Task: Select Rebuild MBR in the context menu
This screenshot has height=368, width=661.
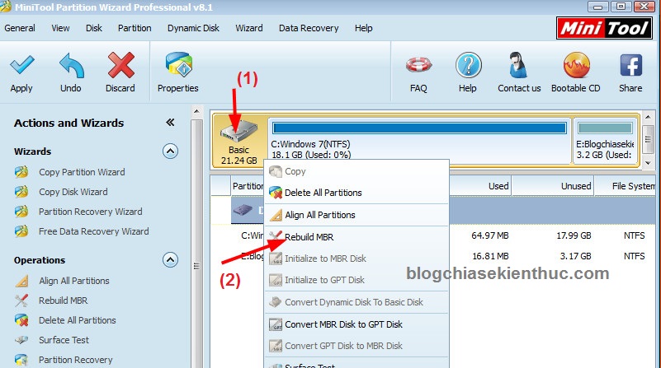Action: [356, 237]
